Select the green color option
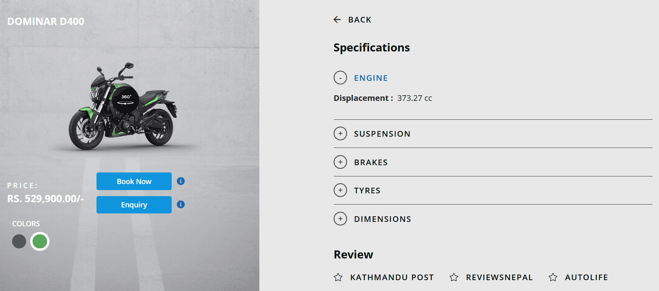 point(40,242)
